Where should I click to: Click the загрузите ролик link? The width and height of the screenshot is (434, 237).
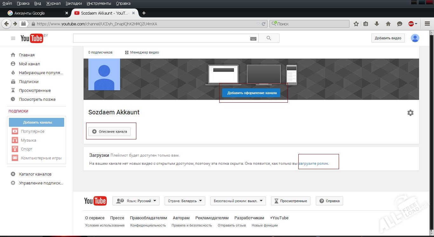click(313, 163)
